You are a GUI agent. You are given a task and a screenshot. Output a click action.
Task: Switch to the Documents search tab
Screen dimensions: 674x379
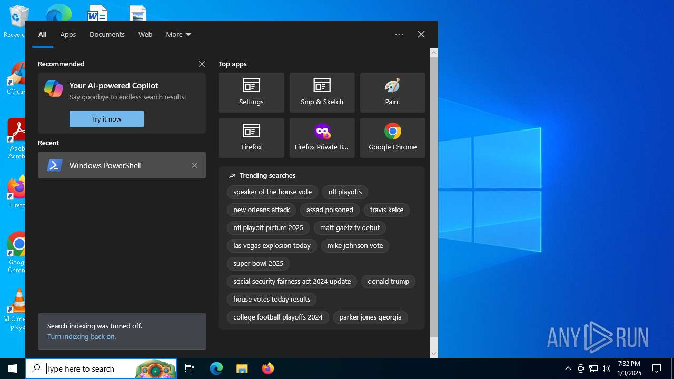(107, 34)
